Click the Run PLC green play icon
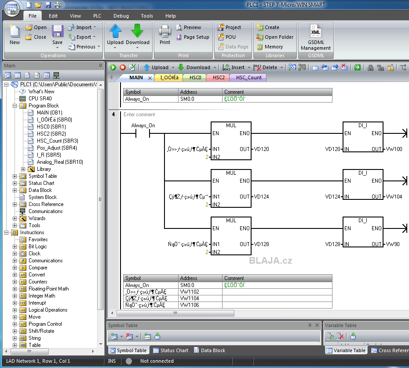 click(x=113, y=67)
